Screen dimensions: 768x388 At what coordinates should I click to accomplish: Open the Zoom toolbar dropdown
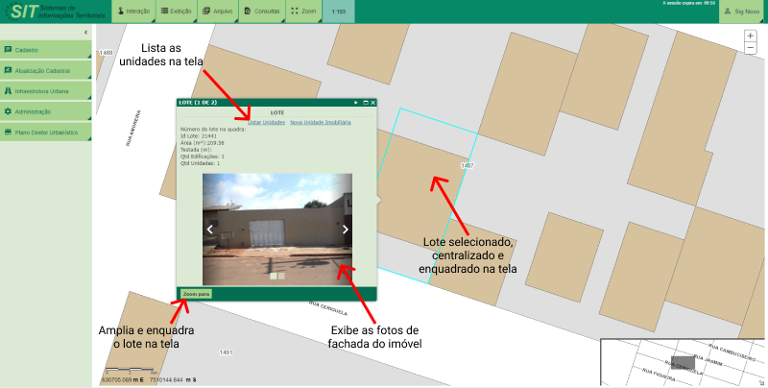(x=302, y=11)
